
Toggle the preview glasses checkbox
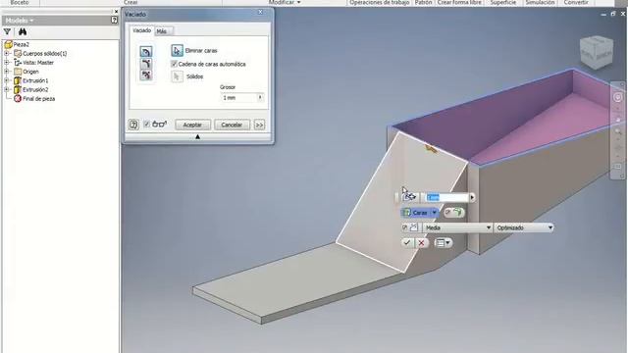pyautogui.click(x=146, y=125)
